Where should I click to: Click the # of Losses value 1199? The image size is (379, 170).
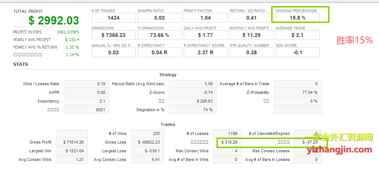(227, 133)
